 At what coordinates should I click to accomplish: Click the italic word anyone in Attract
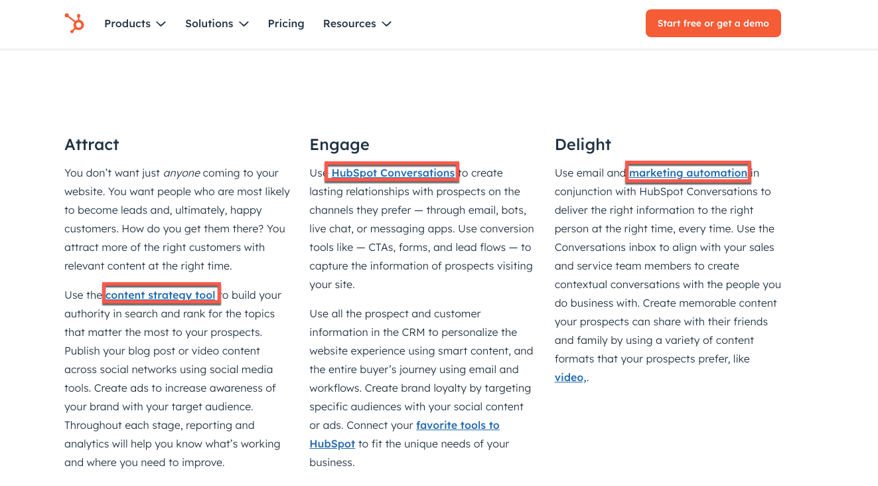(181, 173)
